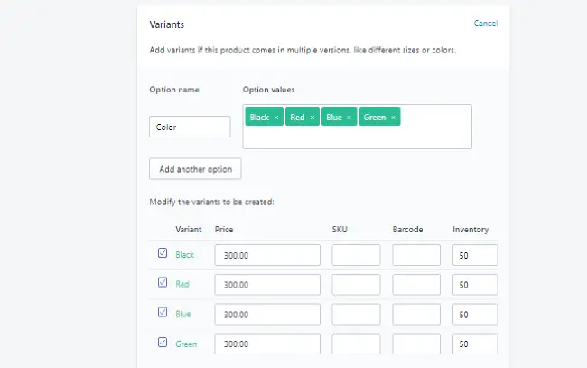Remove the Green option value tag
This screenshot has width=587, height=368.
pos(393,118)
